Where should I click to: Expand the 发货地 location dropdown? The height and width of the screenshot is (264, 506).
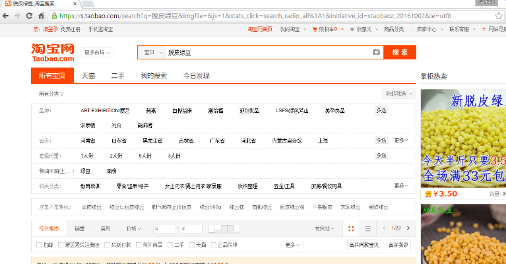coord(324,228)
